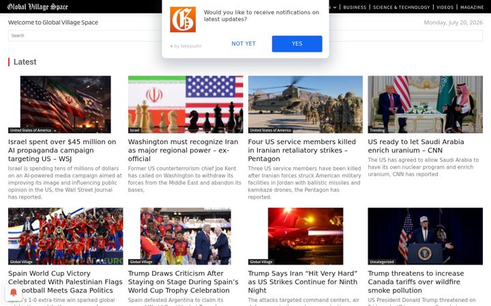Open Saudi Arabia enrich uranium headline
491x306 pixels.
tap(416, 146)
